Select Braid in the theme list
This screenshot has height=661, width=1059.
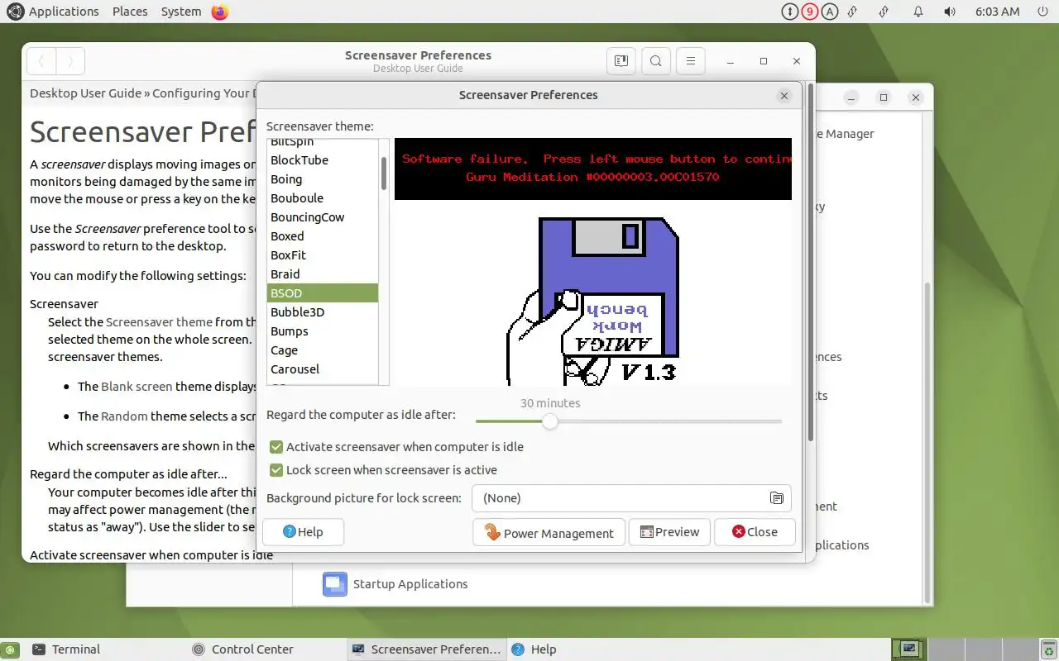click(x=323, y=274)
